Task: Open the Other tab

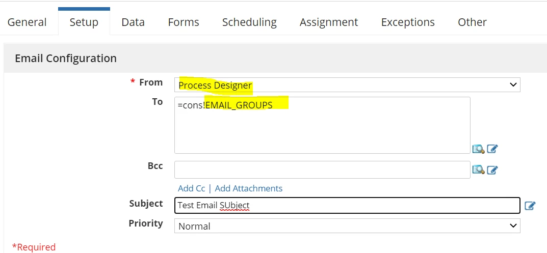Action: [472, 22]
